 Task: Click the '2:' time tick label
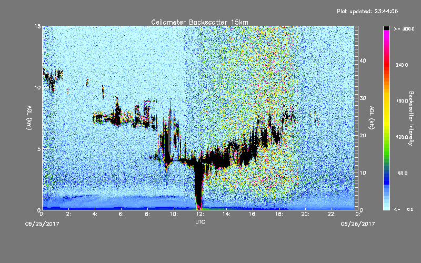[68, 214]
